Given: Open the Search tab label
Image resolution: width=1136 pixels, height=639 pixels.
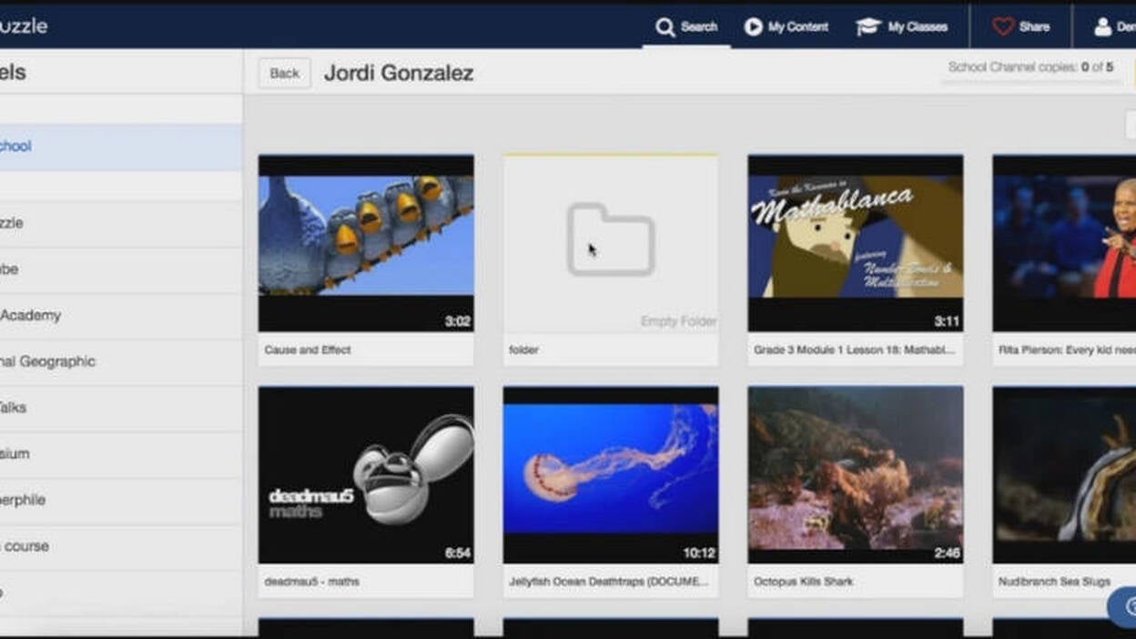Looking at the screenshot, I should (699, 27).
